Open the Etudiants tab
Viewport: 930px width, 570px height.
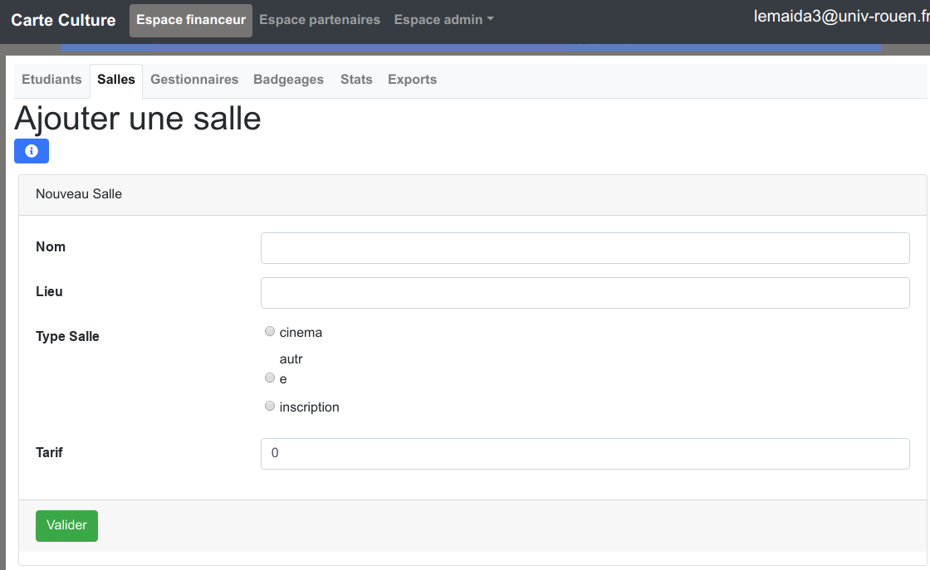click(x=51, y=80)
